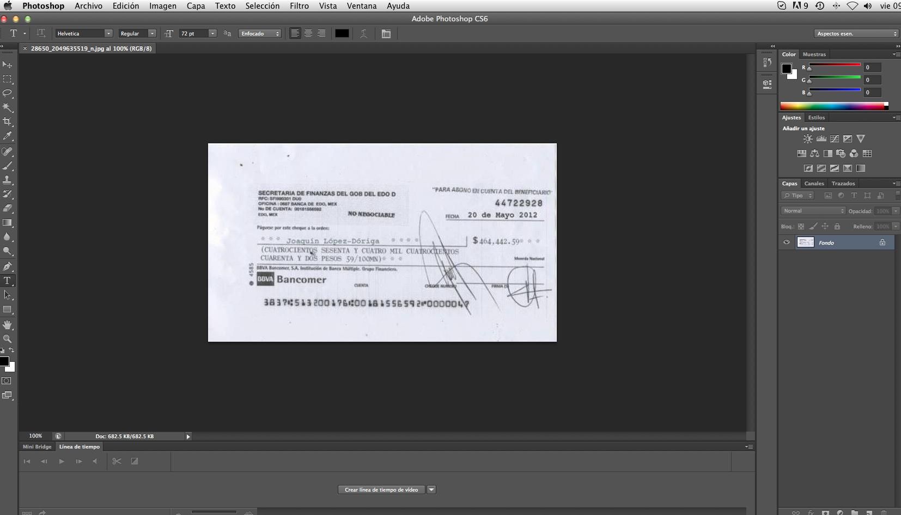Switch to the Mini Bridge tab

coord(37,447)
